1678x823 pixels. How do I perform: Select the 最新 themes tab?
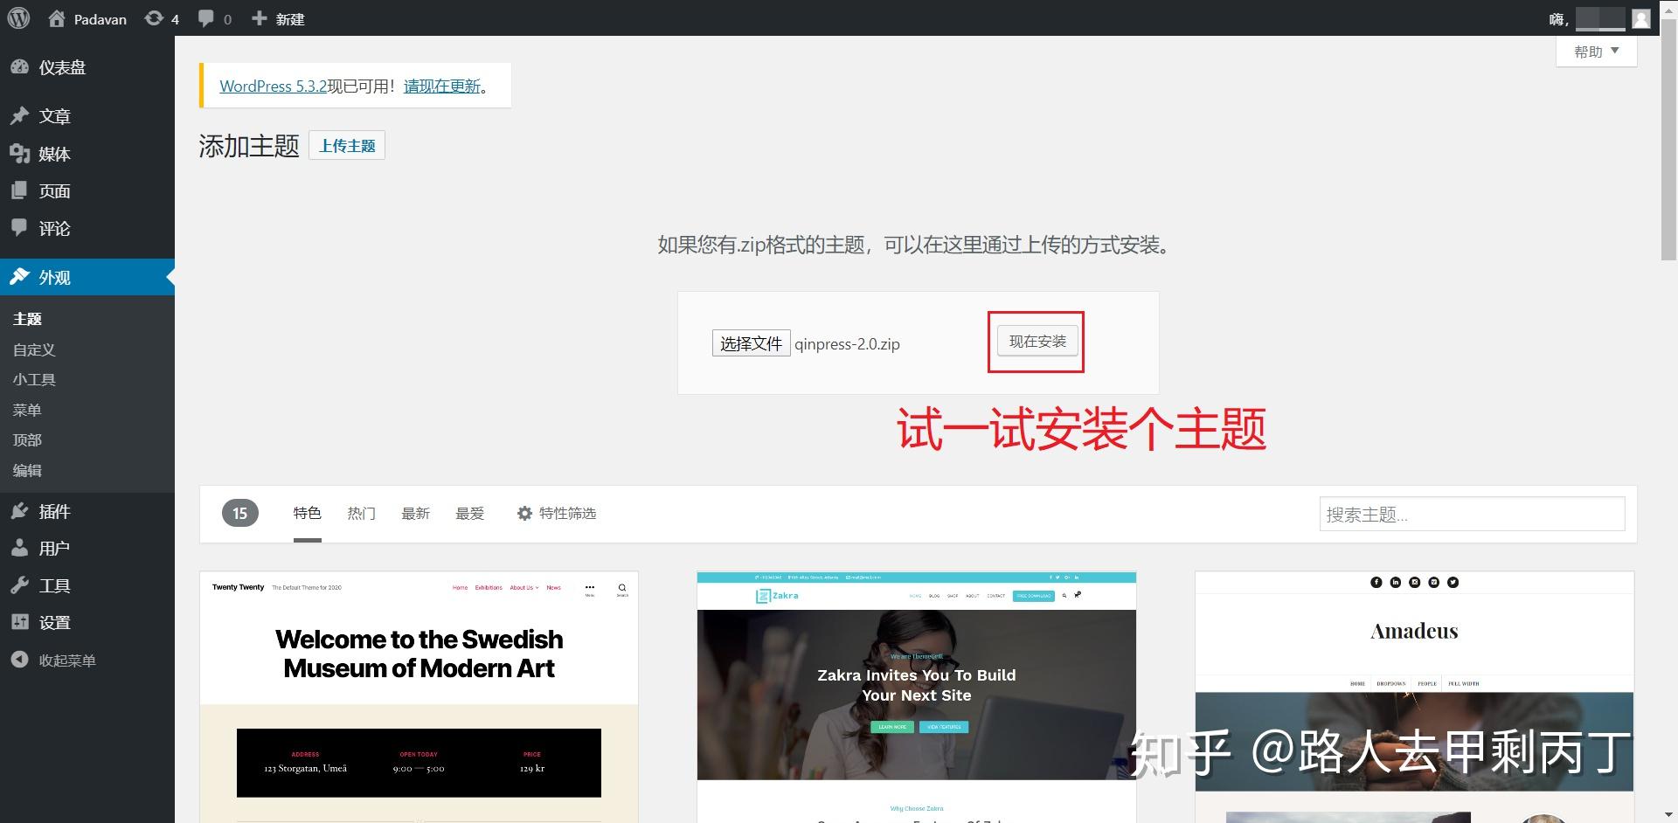(415, 513)
